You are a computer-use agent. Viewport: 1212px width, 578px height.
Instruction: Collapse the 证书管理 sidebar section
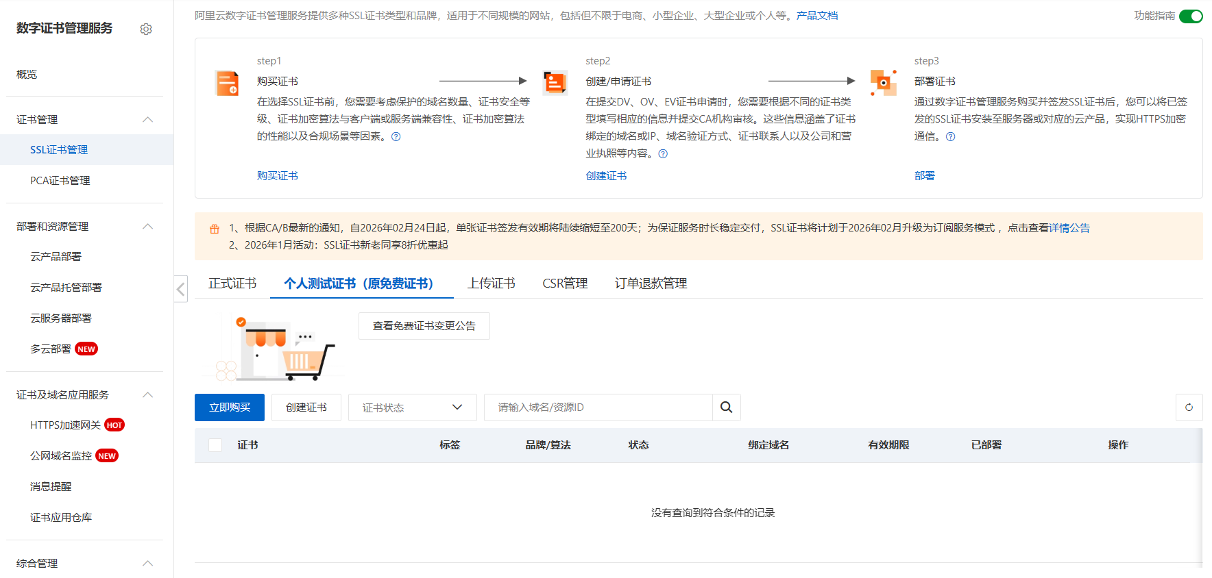pyautogui.click(x=147, y=120)
